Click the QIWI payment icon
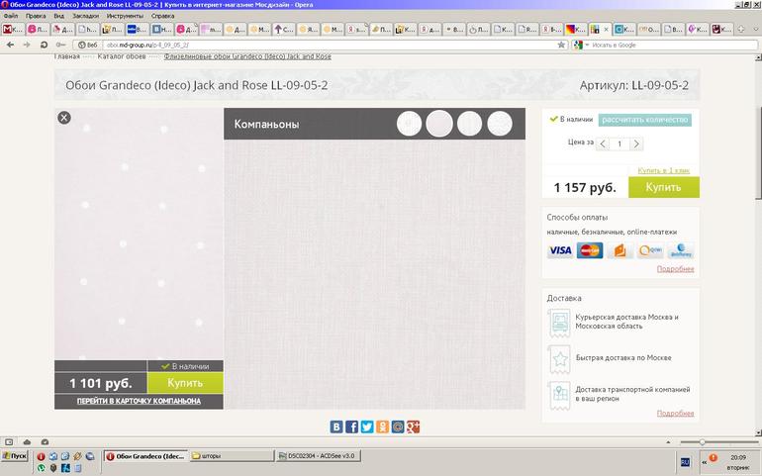Image resolution: width=762 pixels, height=476 pixels. coord(650,250)
